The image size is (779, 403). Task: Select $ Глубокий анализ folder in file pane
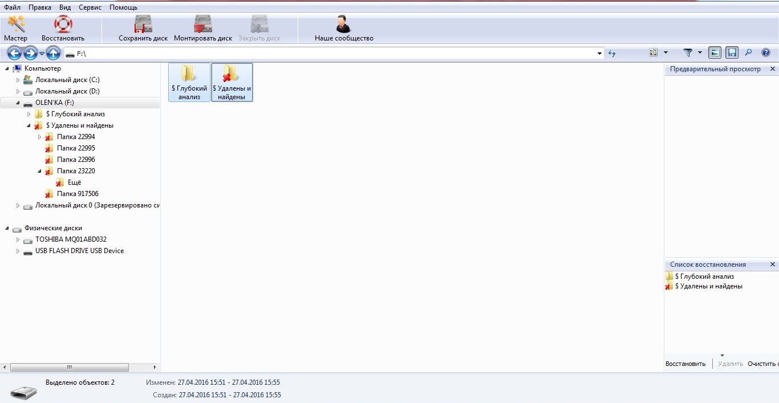click(x=189, y=82)
